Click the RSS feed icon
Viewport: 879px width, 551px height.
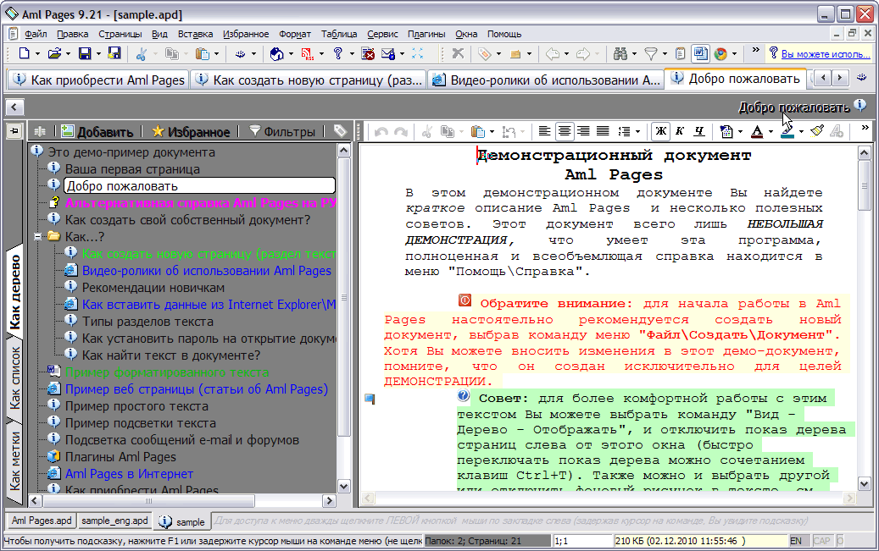pos(307,54)
